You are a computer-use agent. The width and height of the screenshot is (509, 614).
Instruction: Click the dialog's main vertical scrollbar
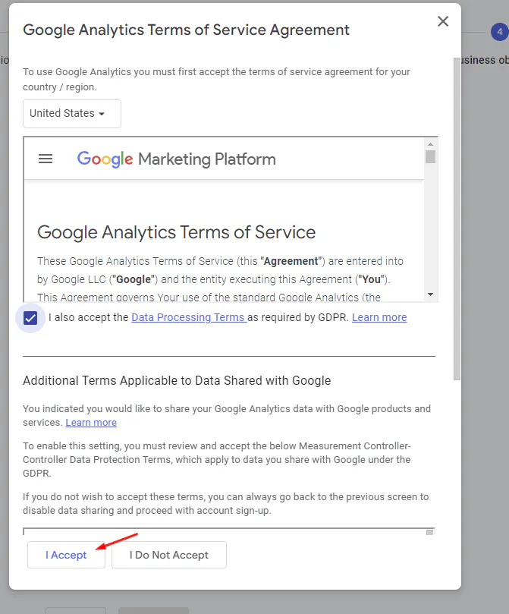[x=457, y=220]
